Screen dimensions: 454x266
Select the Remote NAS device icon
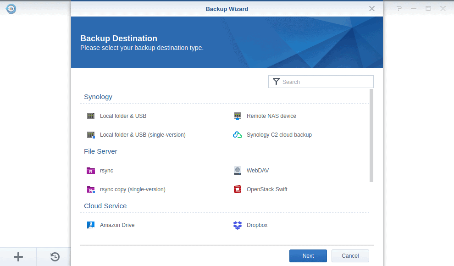[x=238, y=116]
